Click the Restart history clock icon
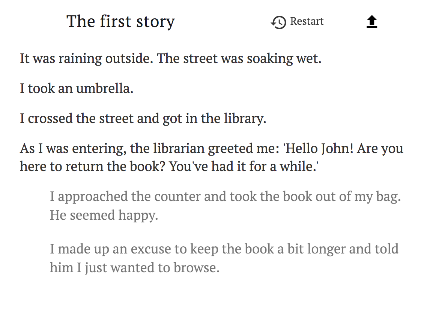This screenshot has width=421, height=309. 278,22
